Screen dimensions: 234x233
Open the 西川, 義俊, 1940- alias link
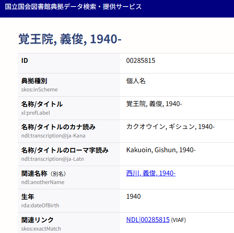click(151, 173)
